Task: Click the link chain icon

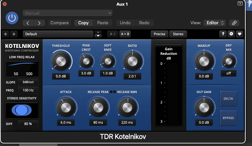Action: click(x=234, y=23)
